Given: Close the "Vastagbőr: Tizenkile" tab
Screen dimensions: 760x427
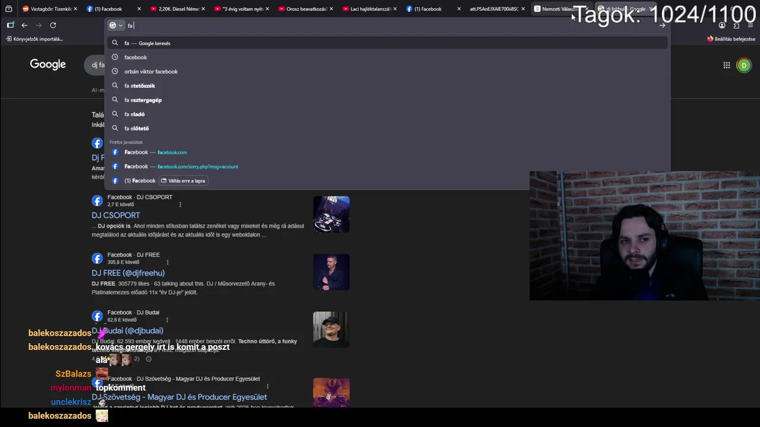Looking at the screenshot, I should (x=75, y=9).
